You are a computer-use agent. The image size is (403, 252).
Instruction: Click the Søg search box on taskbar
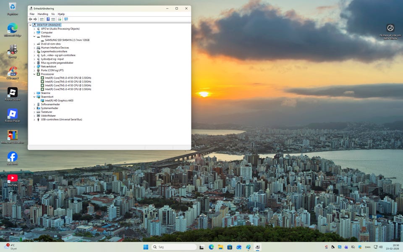click(174, 247)
